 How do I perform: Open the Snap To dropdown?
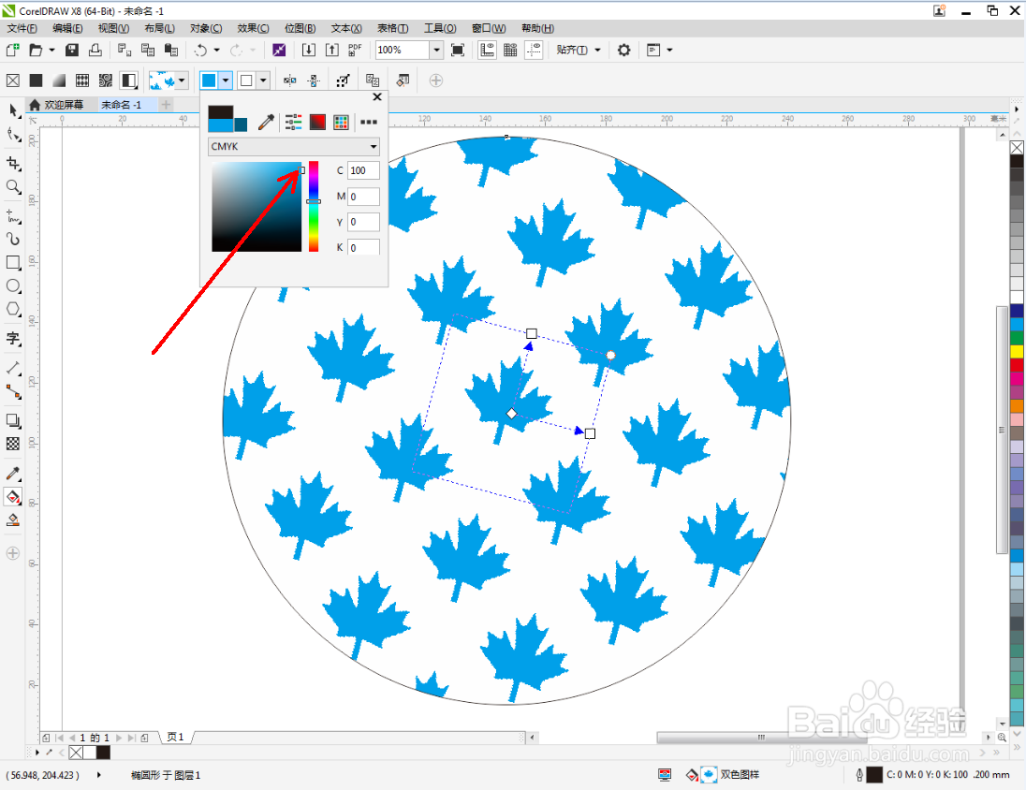(x=579, y=50)
